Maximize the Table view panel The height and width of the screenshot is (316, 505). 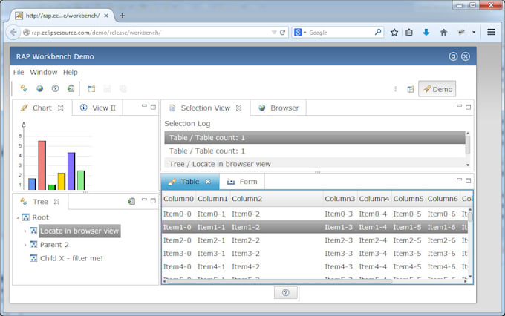point(469,181)
